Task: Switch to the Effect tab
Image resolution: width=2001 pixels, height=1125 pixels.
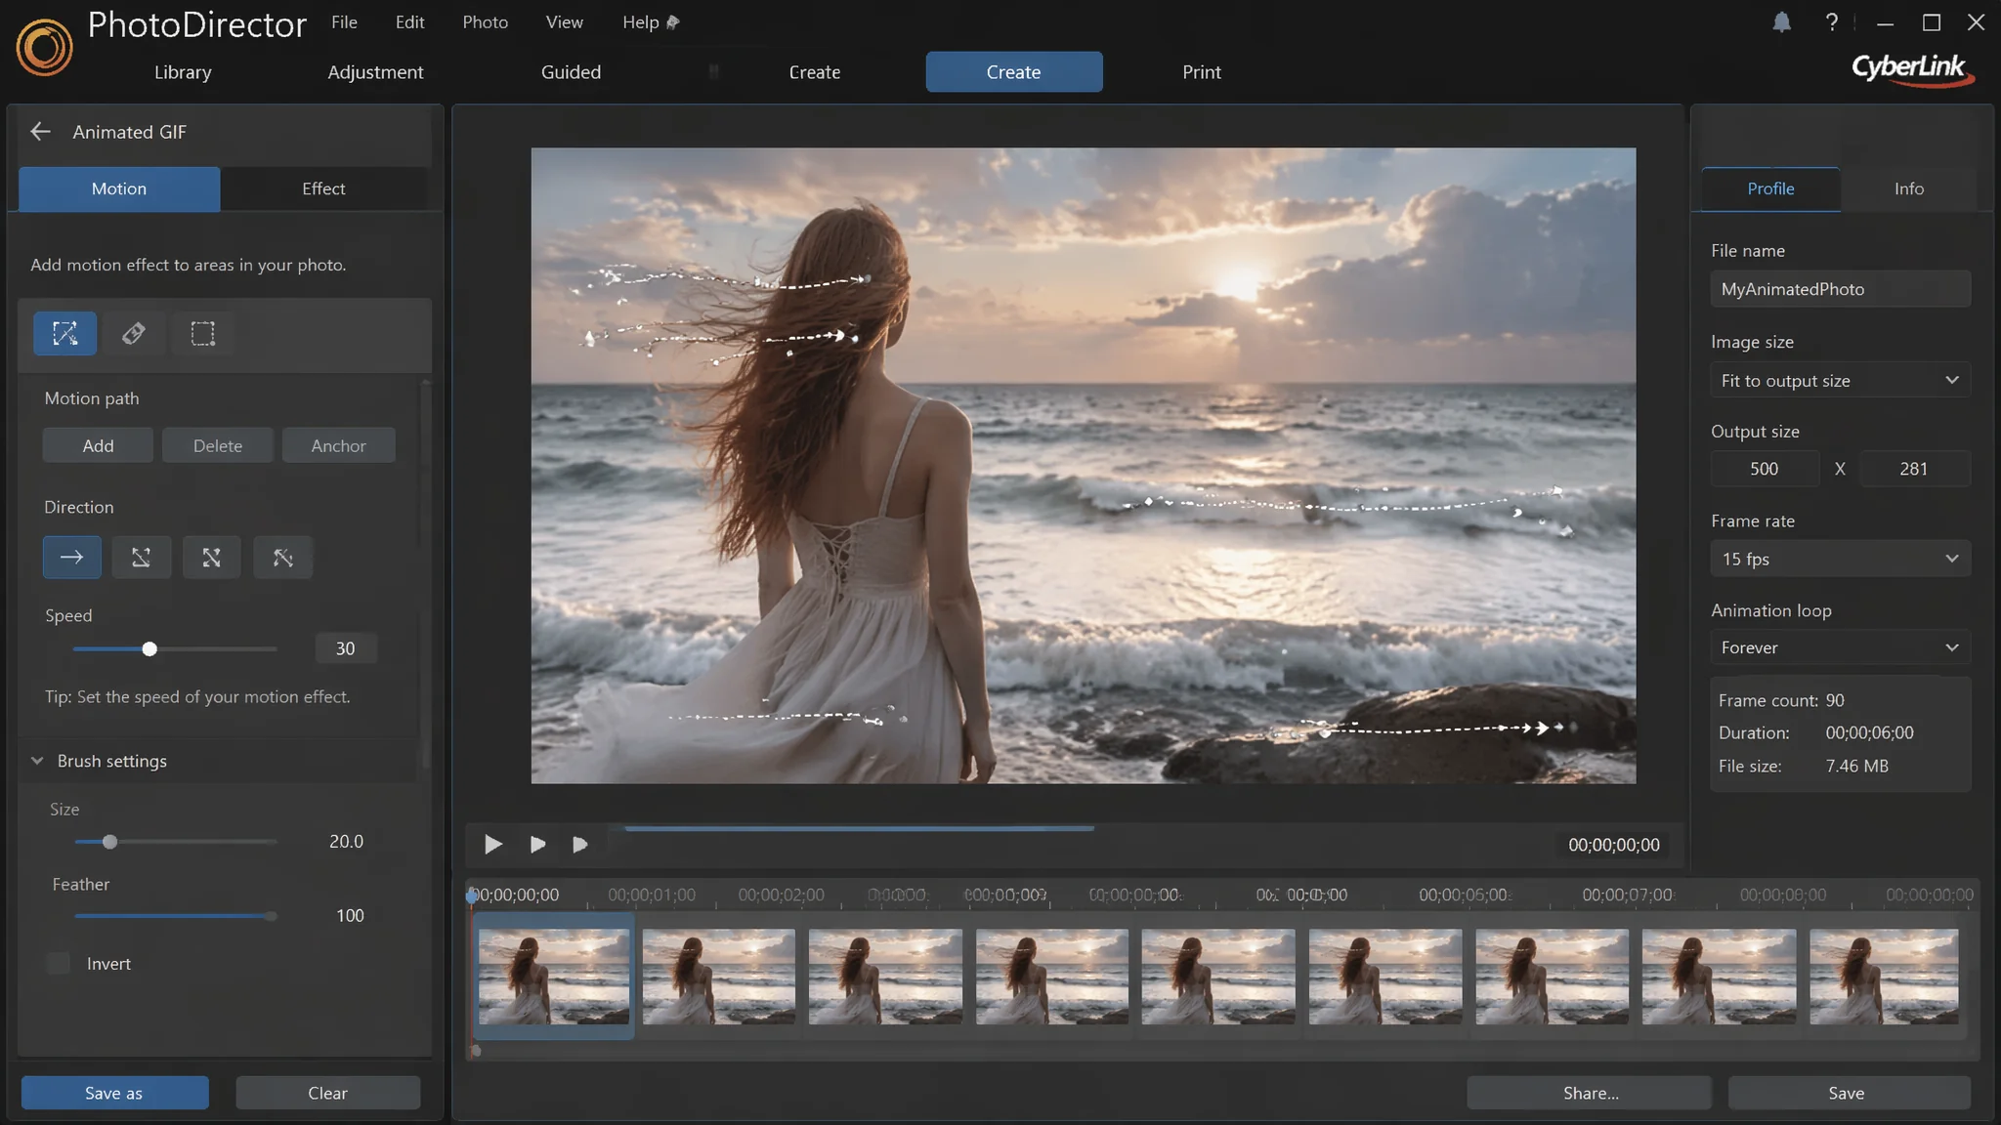Action: (323, 188)
